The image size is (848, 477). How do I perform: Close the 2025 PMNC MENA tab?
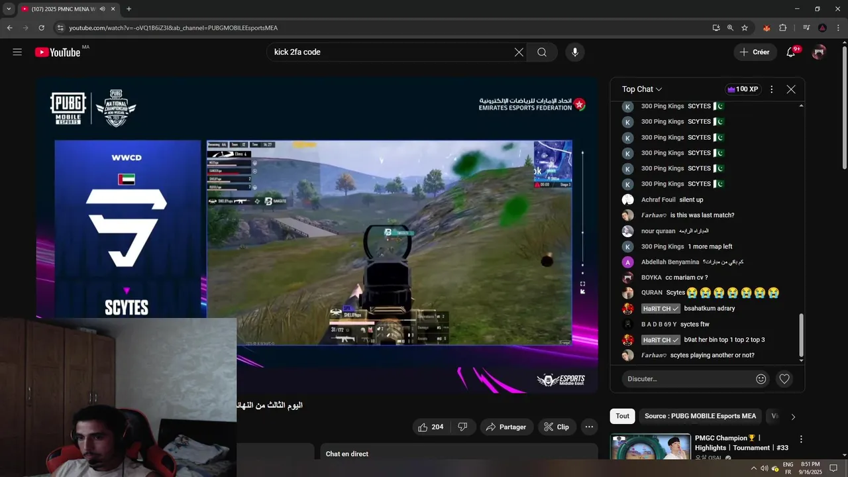113,9
